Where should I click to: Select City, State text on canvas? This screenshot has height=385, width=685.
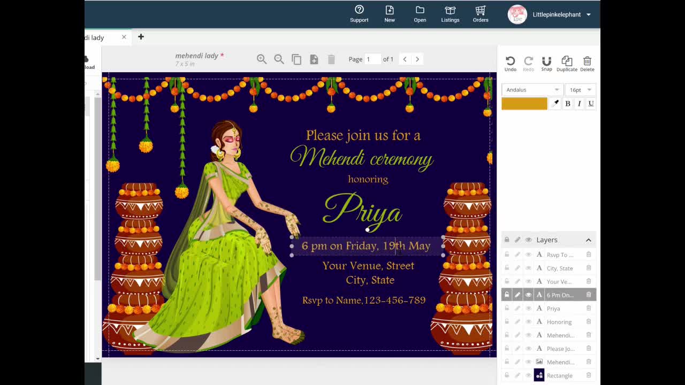tap(370, 280)
